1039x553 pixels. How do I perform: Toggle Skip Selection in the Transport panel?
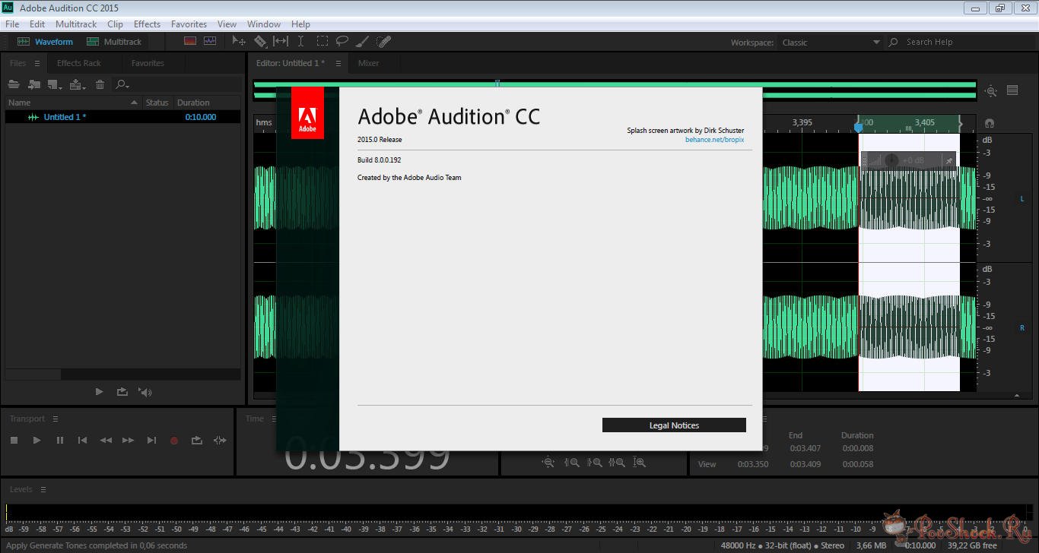(220, 441)
